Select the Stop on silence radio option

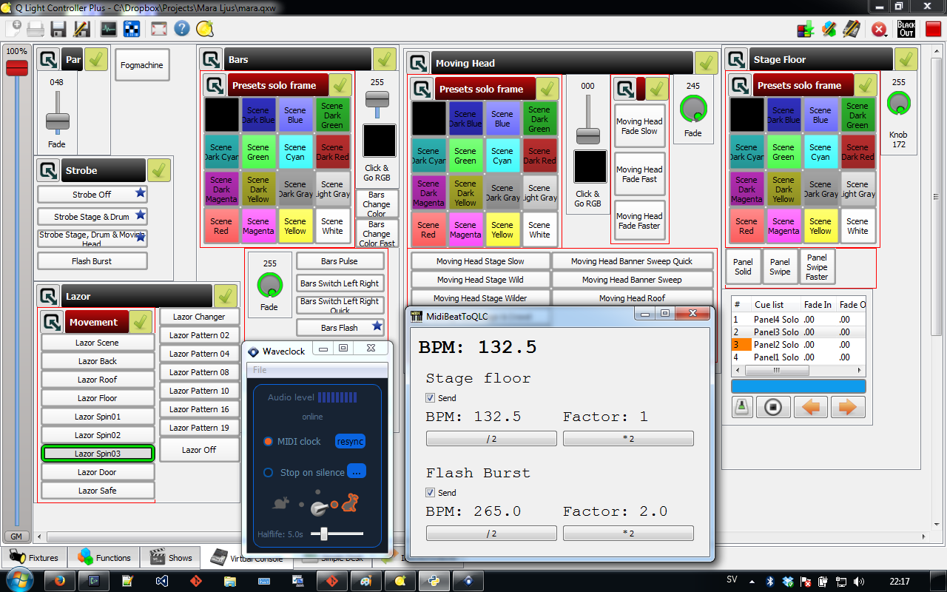pos(269,472)
